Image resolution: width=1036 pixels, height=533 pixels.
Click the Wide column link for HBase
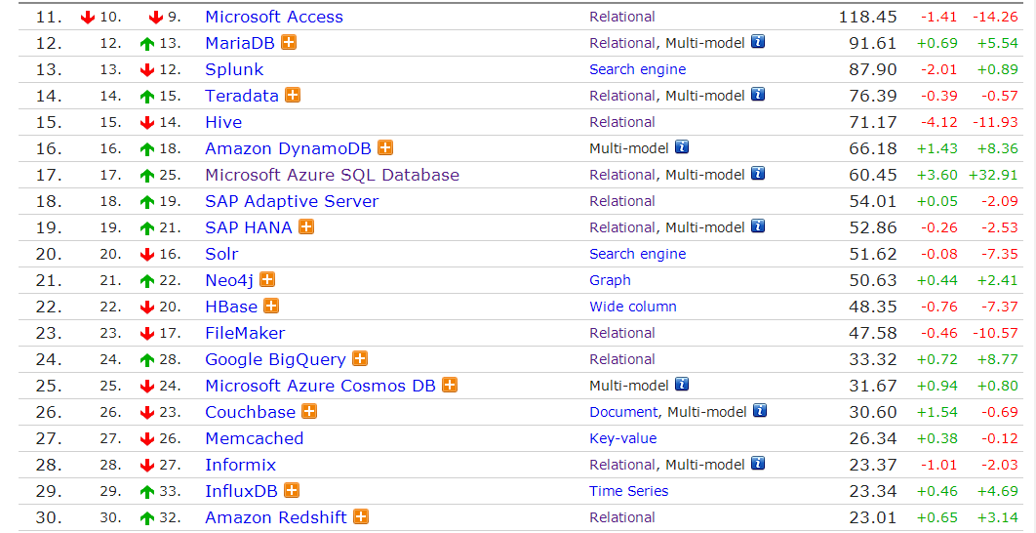click(633, 307)
